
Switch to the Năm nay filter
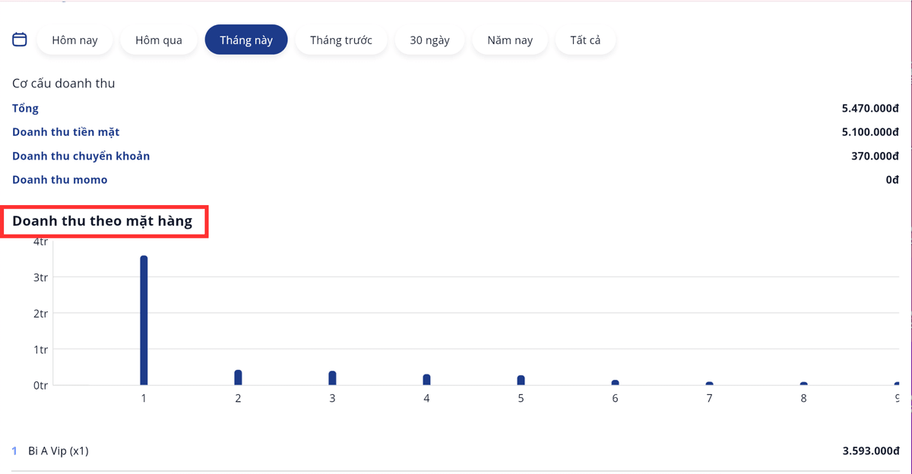510,40
